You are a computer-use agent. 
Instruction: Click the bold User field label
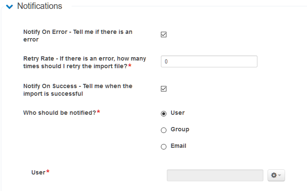[x=38, y=172]
